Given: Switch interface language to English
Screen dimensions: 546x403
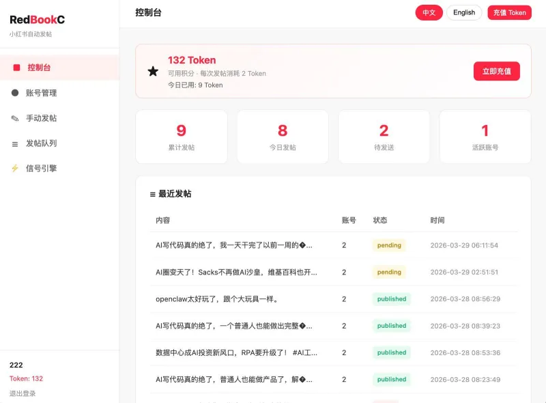Looking at the screenshot, I should coord(464,12).
